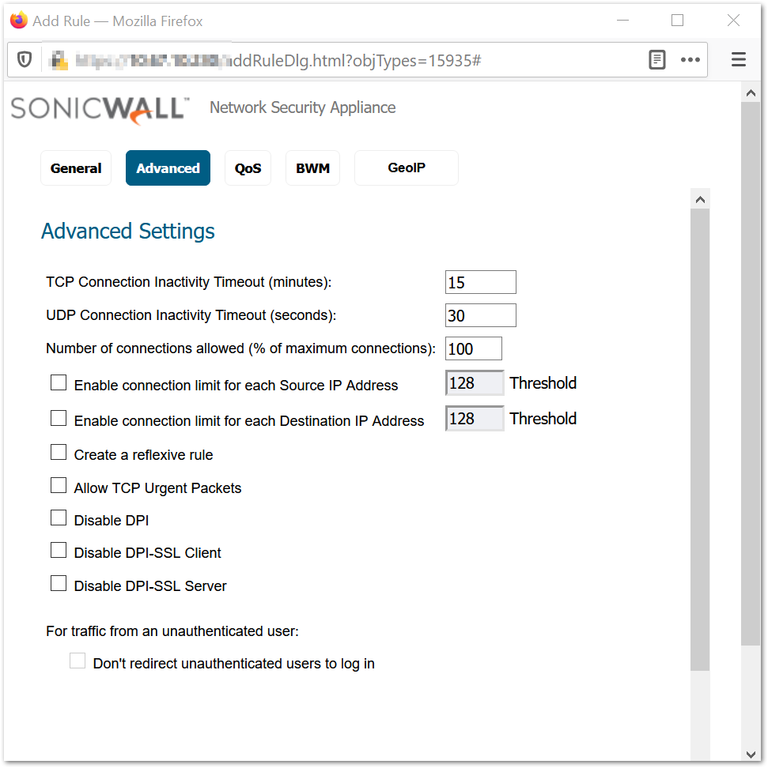Maximize the Add Rule window

(677, 21)
